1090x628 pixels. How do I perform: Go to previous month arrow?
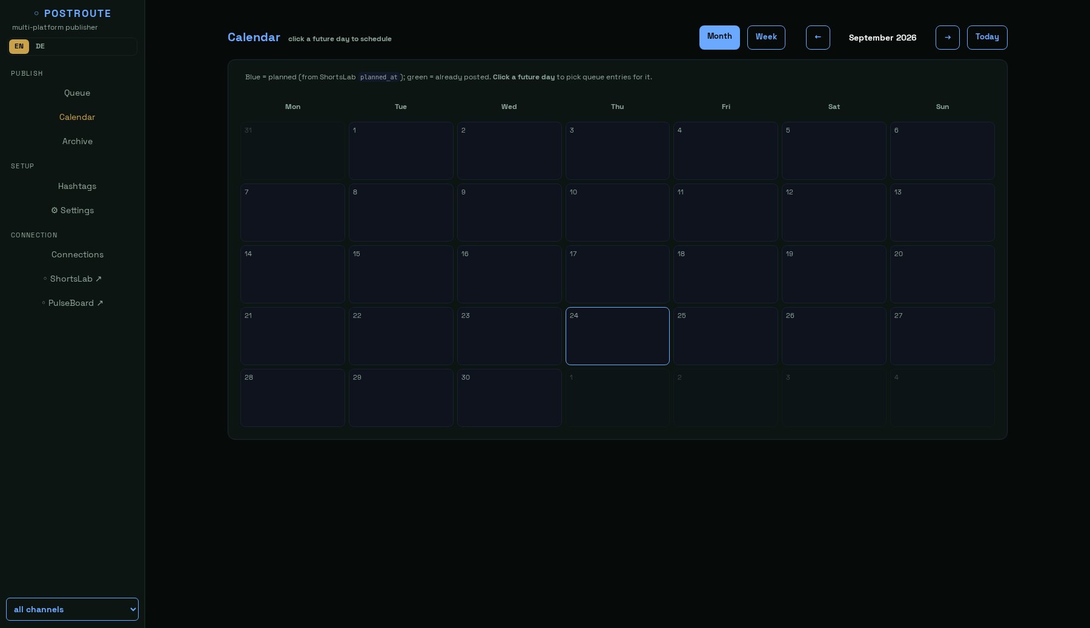point(817,38)
